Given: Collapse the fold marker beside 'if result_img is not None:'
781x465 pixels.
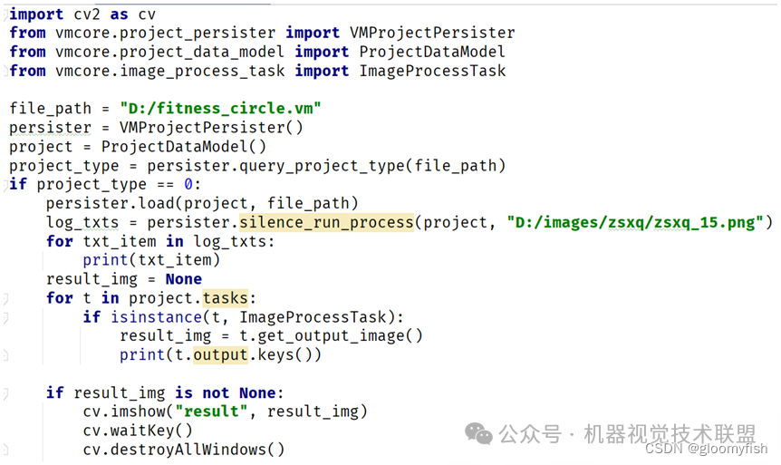Looking at the screenshot, I should coord(5,393).
